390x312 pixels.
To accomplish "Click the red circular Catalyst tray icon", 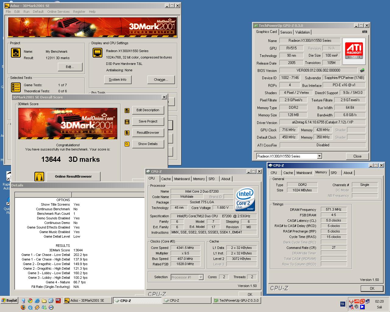I will (x=362, y=301).
